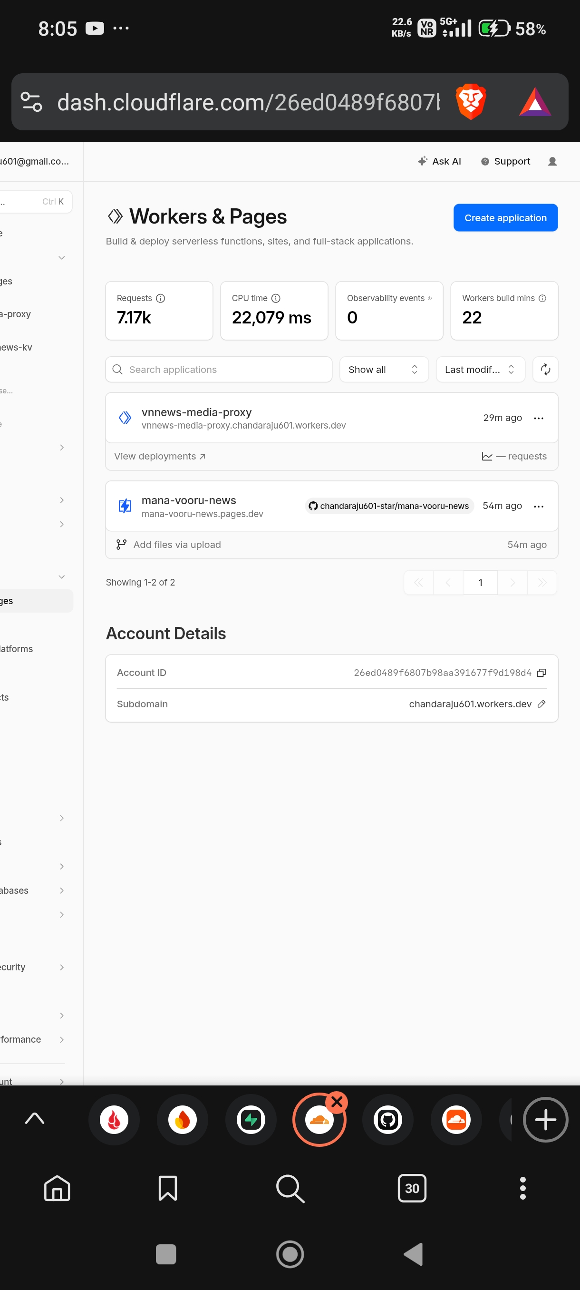Switch to the rightmost Cloudflare orange tab
The width and height of the screenshot is (580, 1290).
(x=456, y=1120)
